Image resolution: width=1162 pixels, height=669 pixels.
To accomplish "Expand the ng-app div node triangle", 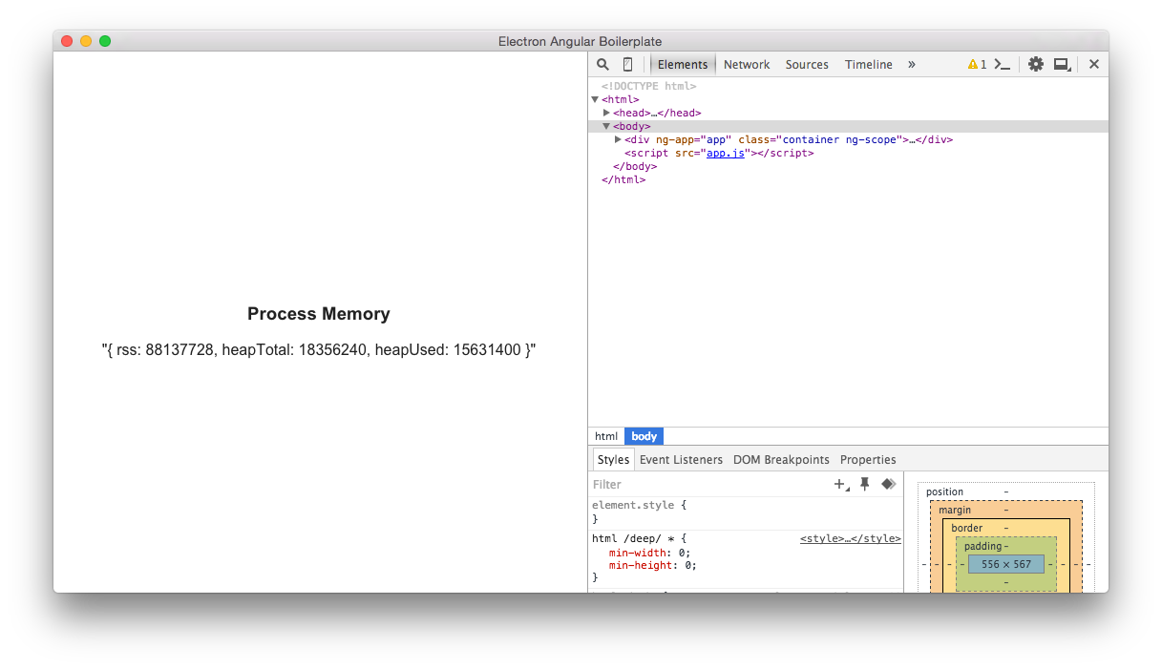I will tap(618, 139).
